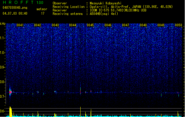Viewport: 185px width, 117px height.
Task: Click the 0.7 frequency axis label
Action: (2, 97)
